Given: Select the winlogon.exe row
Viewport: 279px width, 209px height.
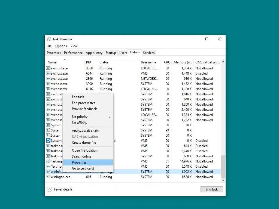Looking at the screenshot, I should coord(133,177).
